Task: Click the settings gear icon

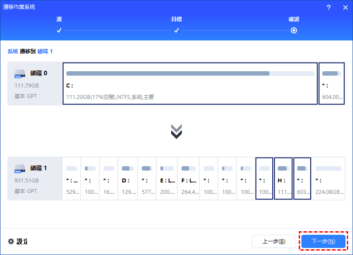Action: [x=11, y=241]
